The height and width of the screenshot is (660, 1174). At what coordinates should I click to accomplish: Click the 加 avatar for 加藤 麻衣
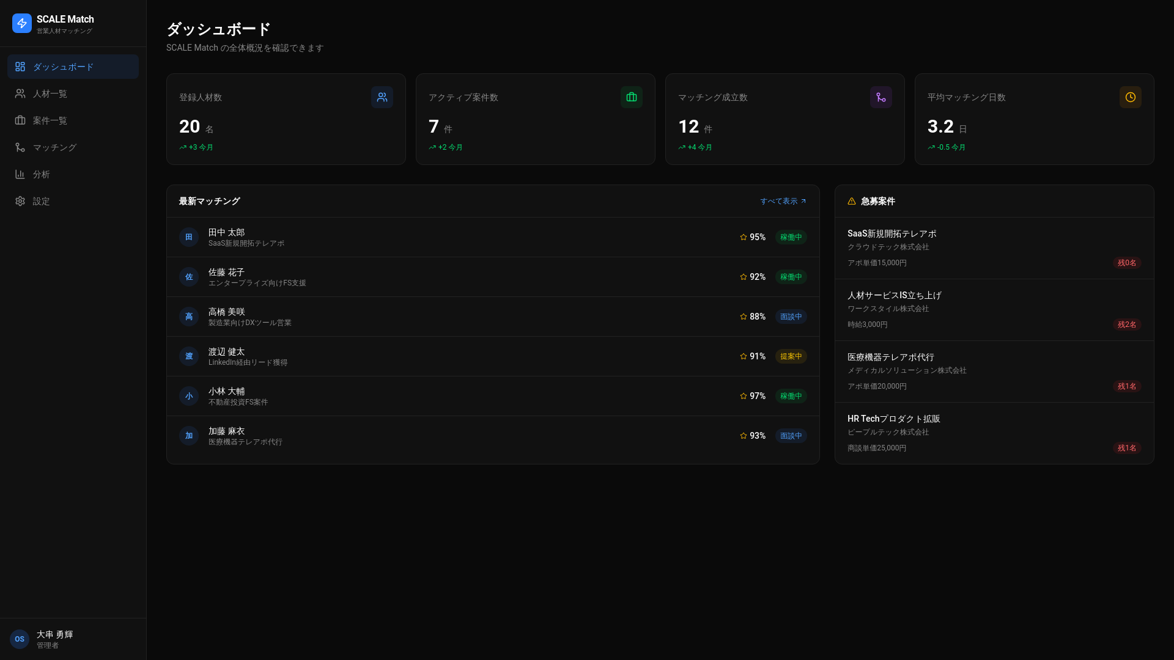189,436
